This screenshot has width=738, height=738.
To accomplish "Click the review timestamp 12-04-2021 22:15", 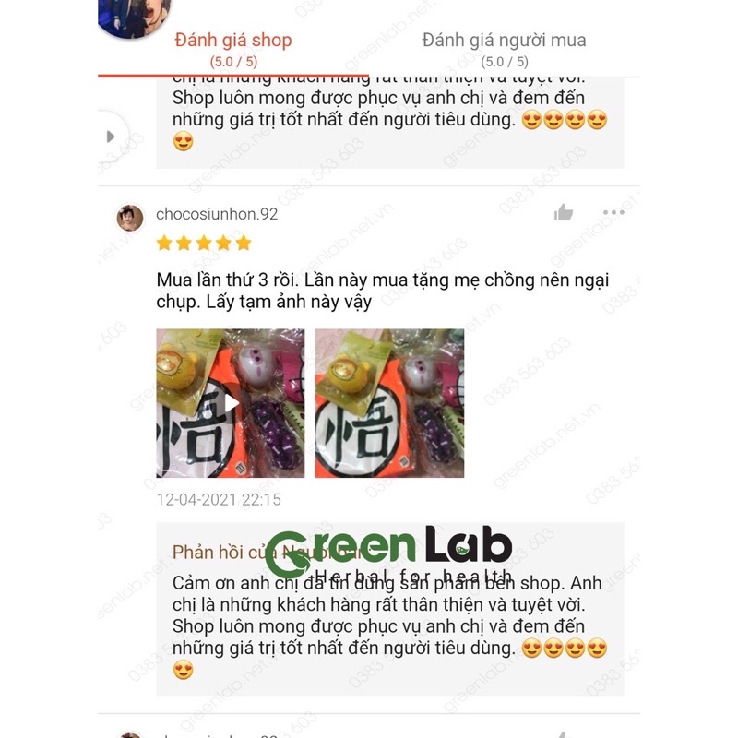I will click(219, 499).
